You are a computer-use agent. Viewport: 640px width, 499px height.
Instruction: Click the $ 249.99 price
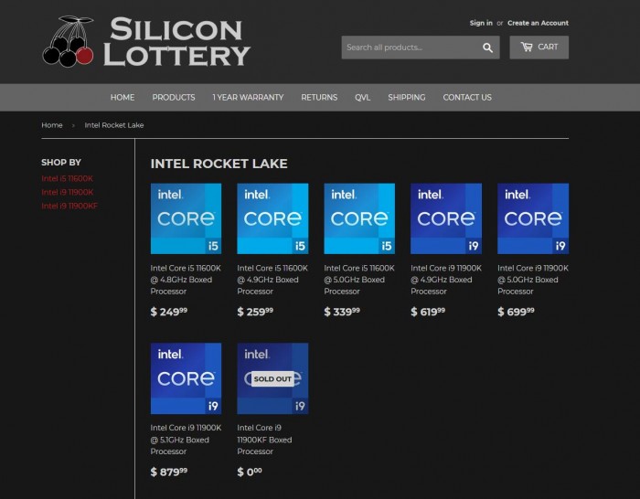(x=169, y=312)
